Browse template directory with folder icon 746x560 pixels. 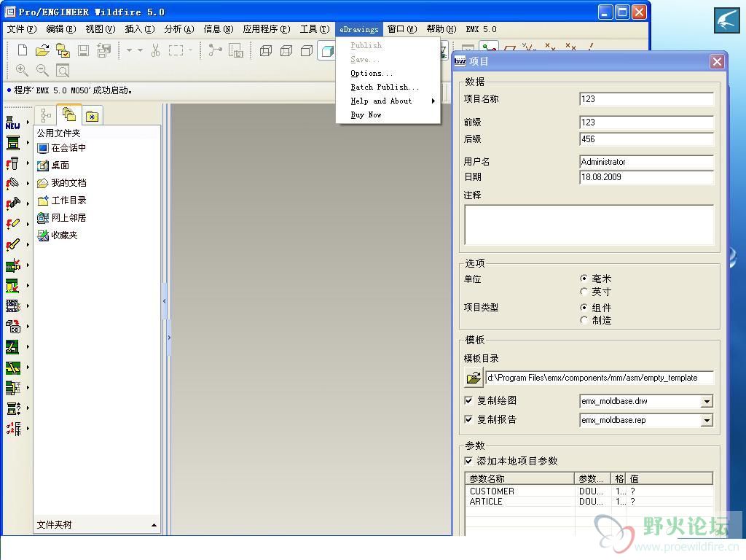(474, 378)
